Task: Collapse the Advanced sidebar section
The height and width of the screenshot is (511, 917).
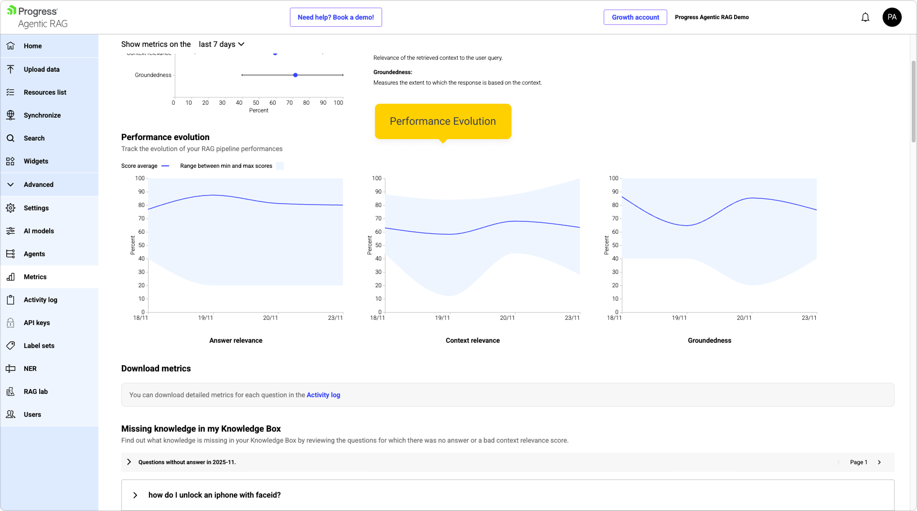Action: [x=11, y=185]
